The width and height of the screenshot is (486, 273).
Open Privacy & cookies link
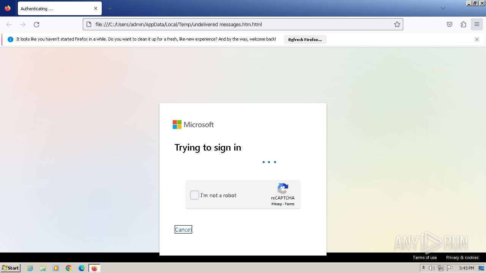tap(462, 257)
